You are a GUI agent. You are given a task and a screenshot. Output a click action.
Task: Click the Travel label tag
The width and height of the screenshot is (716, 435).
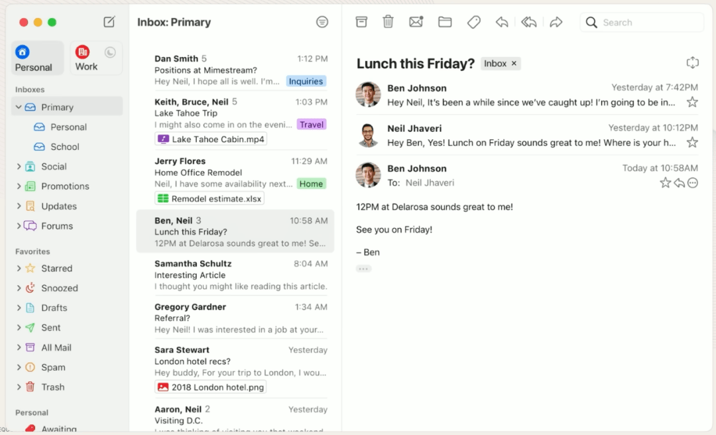click(312, 124)
